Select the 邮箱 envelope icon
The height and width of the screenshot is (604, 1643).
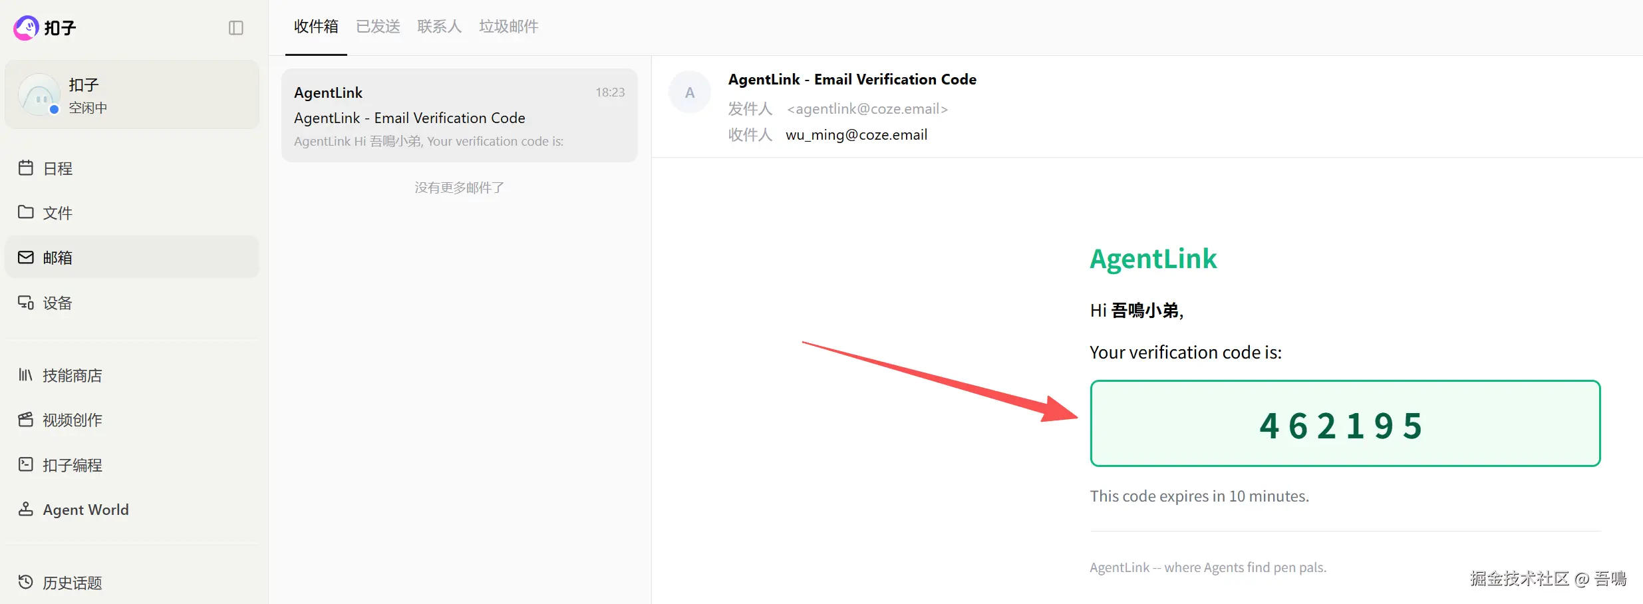pyautogui.click(x=26, y=257)
